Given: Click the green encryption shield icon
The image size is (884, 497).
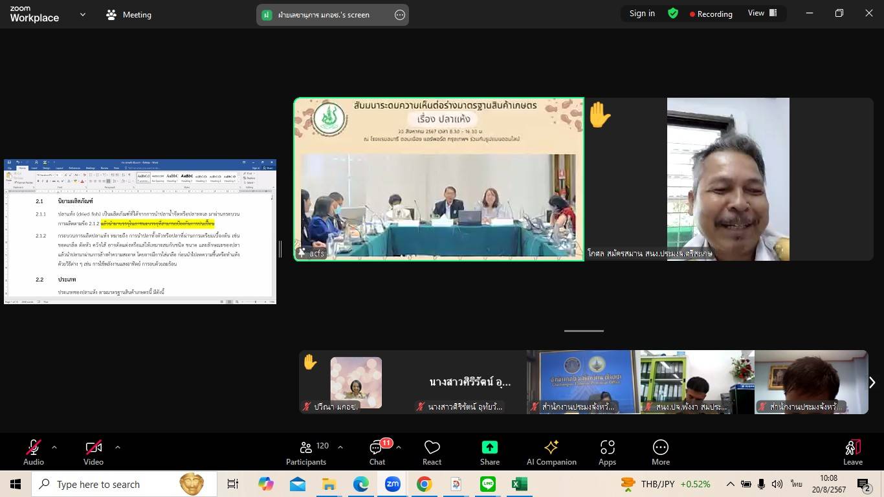Looking at the screenshot, I should (x=673, y=14).
